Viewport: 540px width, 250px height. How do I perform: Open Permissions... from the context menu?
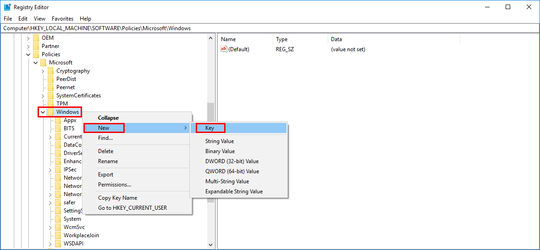click(137, 184)
